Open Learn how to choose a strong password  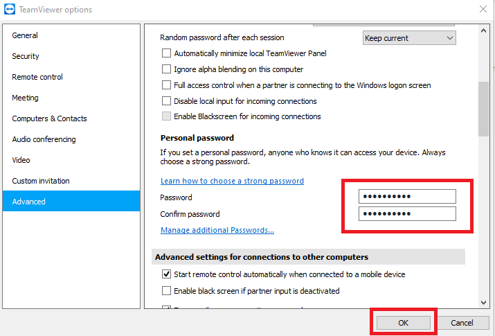[232, 181]
